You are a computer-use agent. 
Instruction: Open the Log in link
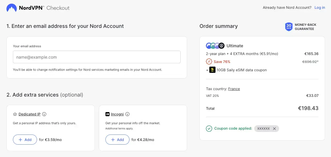(x=320, y=7)
